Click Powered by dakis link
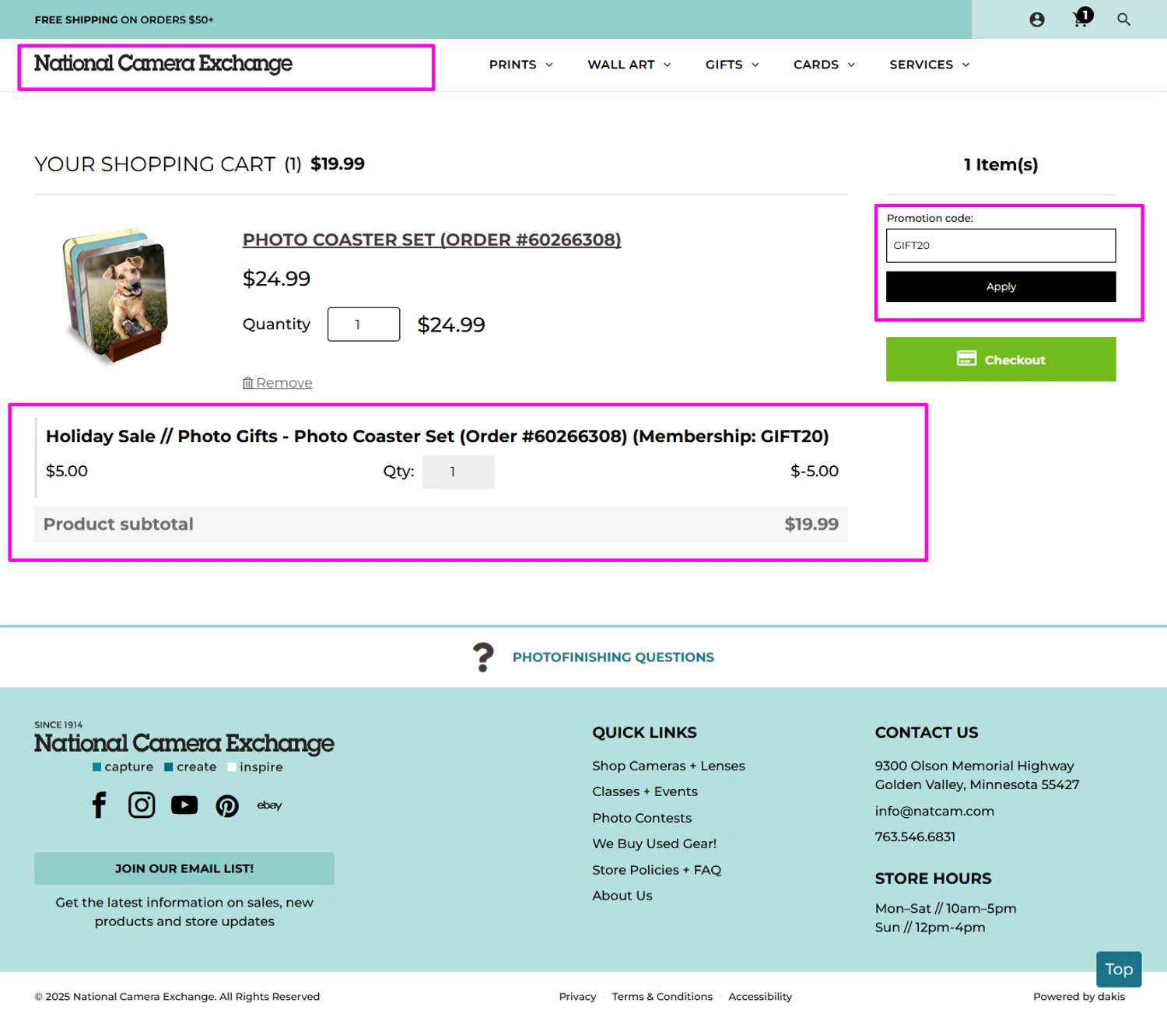Viewport: 1167px width, 1021px height. click(x=1078, y=997)
